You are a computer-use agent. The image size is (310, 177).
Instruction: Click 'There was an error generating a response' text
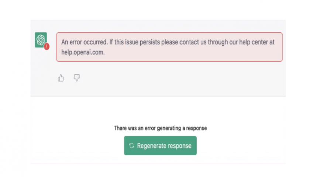point(160,128)
